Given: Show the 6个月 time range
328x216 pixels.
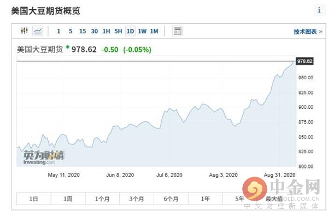Looking at the screenshot, I should tap(171, 199).
